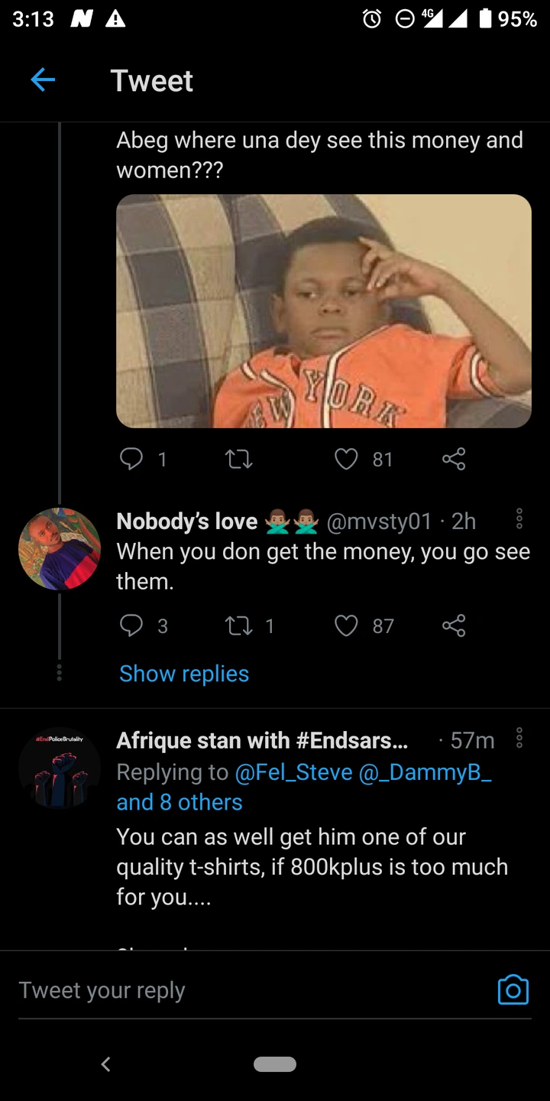Screen dimensions: 550x1101
Task: Like the tweet with 81 likes
Action: pos(346,459)
